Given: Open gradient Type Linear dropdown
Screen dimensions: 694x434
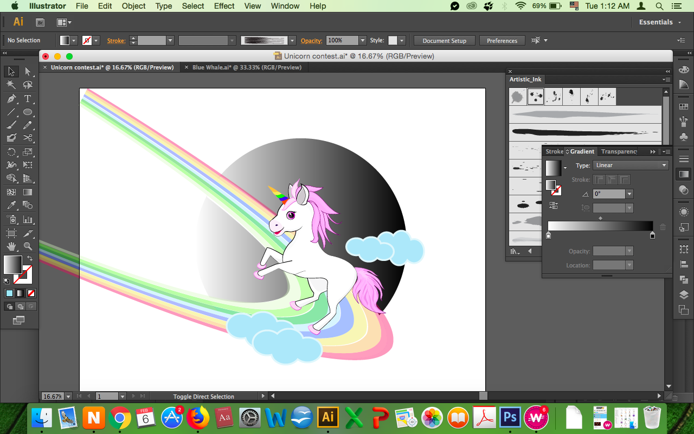Looking at the screenshot, I should click(631, 165).
